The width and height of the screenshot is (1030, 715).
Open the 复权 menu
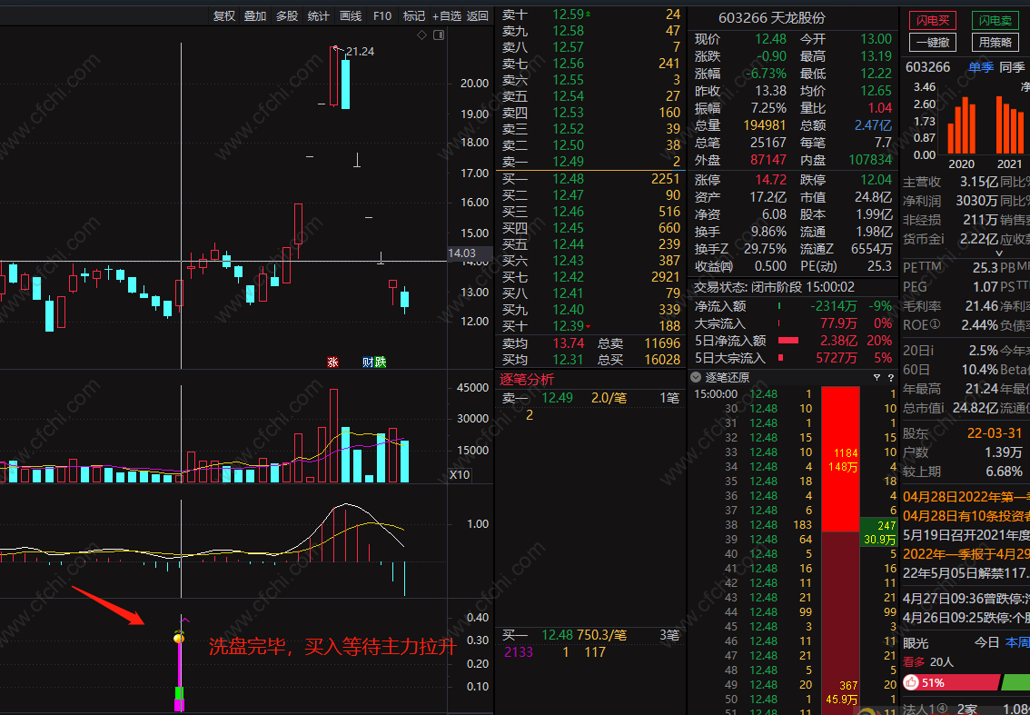(224, 15)
